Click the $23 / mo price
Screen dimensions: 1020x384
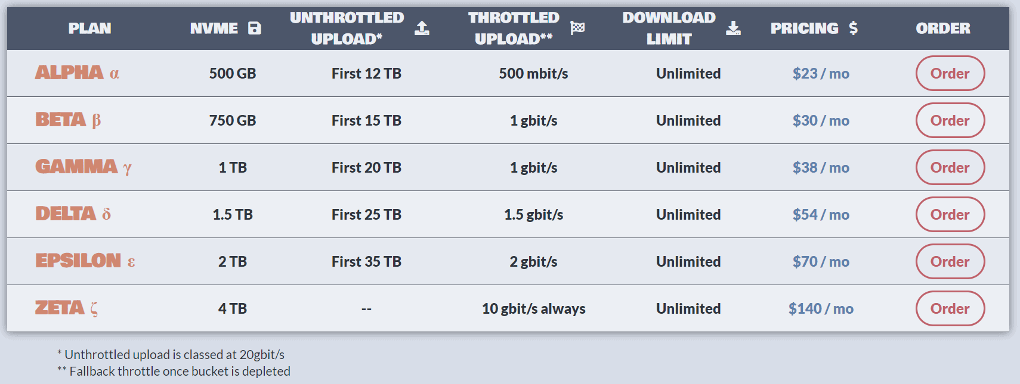pos(821,73)
